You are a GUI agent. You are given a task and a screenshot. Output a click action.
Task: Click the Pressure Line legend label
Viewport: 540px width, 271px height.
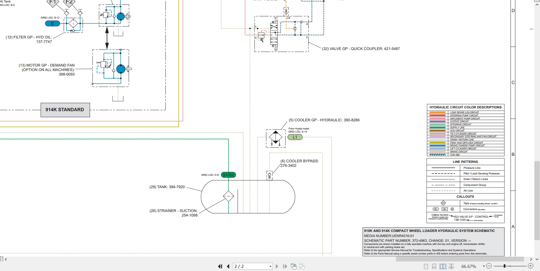pyautogui.click(x=472, y=168)
